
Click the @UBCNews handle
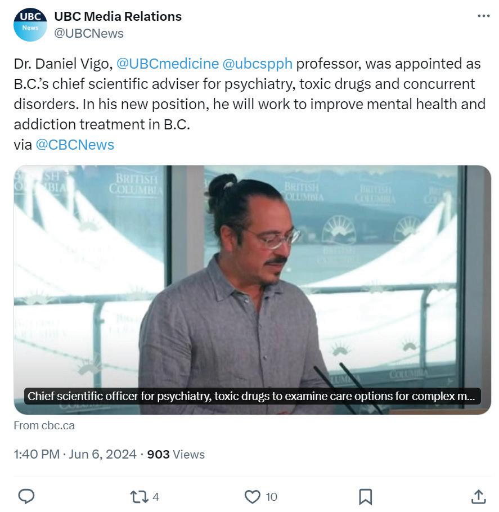coord(89,33)
